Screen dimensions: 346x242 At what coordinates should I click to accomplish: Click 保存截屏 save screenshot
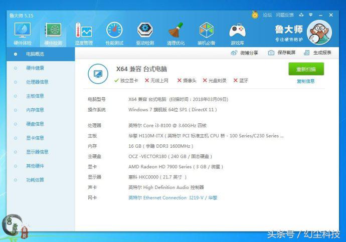click(x=282, y=53)
